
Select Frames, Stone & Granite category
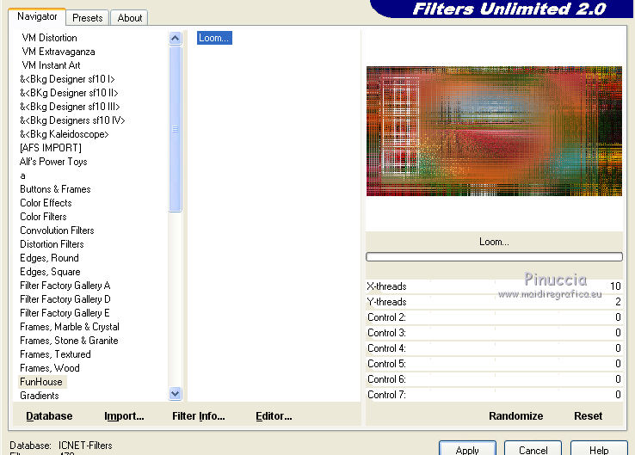pos(69,341)
